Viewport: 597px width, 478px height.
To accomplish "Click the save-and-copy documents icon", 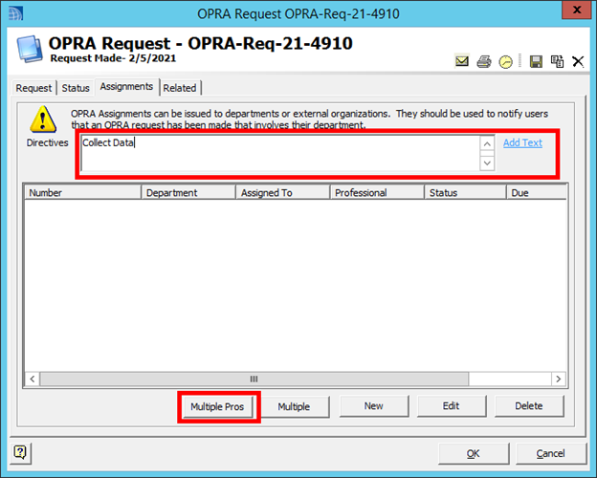I will click(557, 61).
